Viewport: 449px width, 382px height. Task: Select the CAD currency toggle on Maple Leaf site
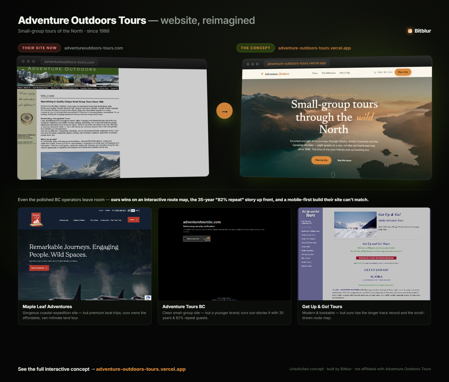(x=133, y=210)
